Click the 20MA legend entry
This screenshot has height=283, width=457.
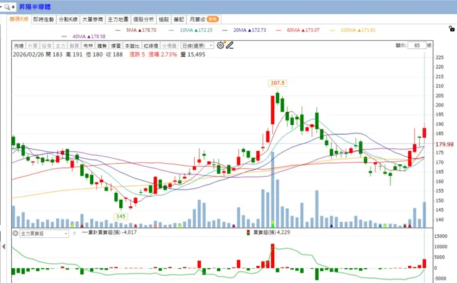tap(244, 30)
